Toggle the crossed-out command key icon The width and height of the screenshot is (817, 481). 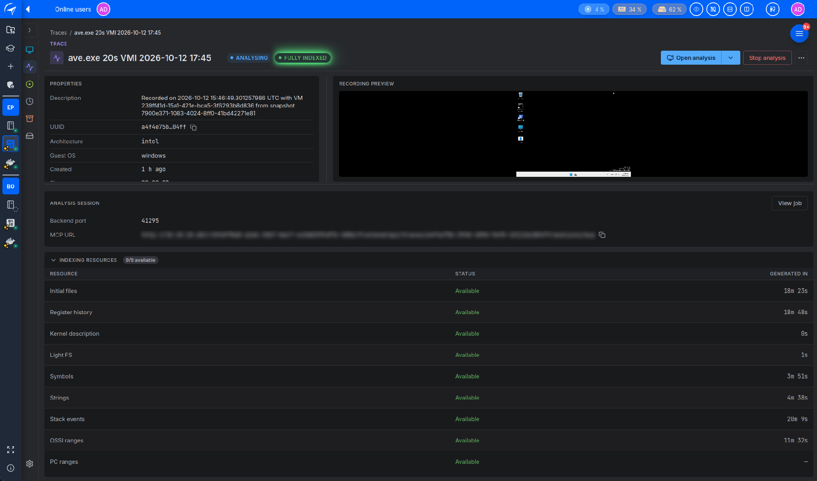[713, 9]
